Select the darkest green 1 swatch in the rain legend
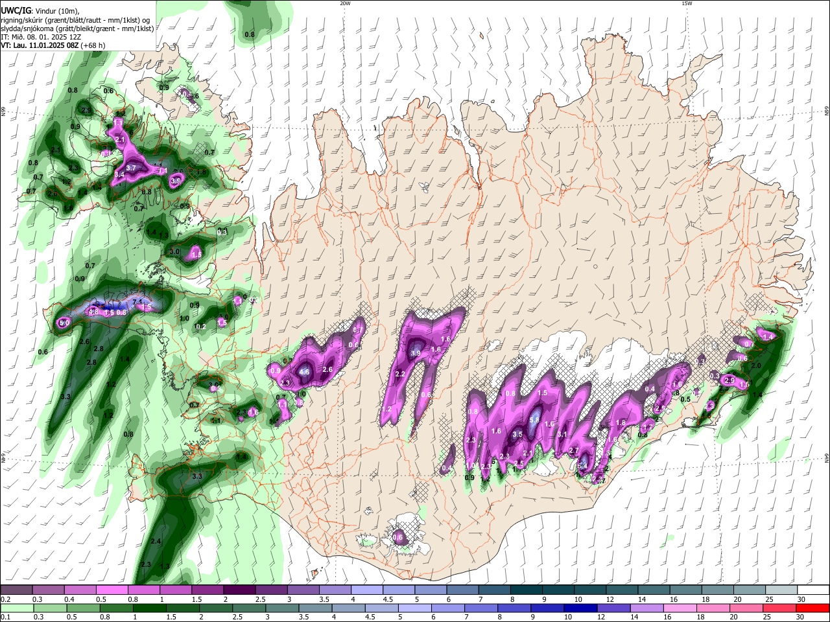This screenshot has height=622, width=830. (x=149, y=608)
